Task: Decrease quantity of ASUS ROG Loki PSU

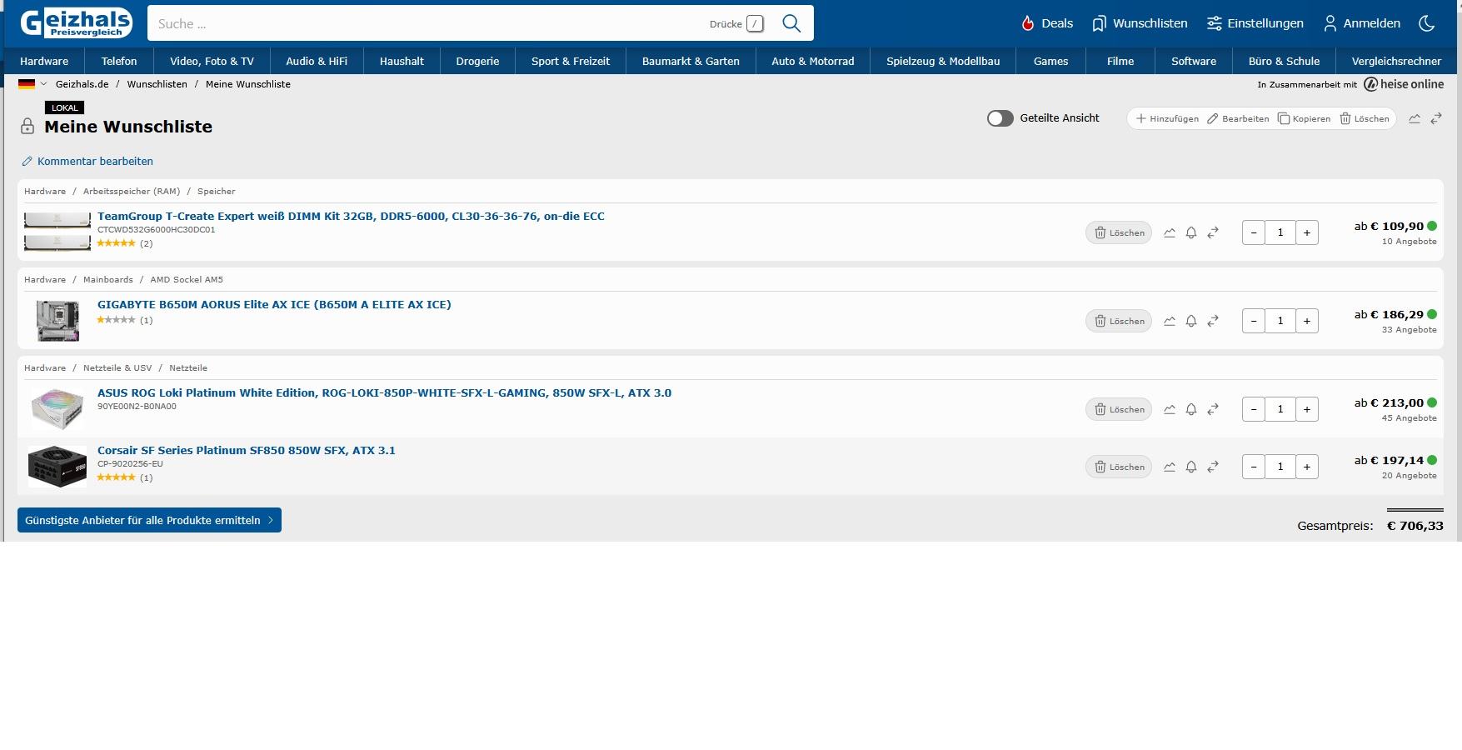Action: point(1254,409)
